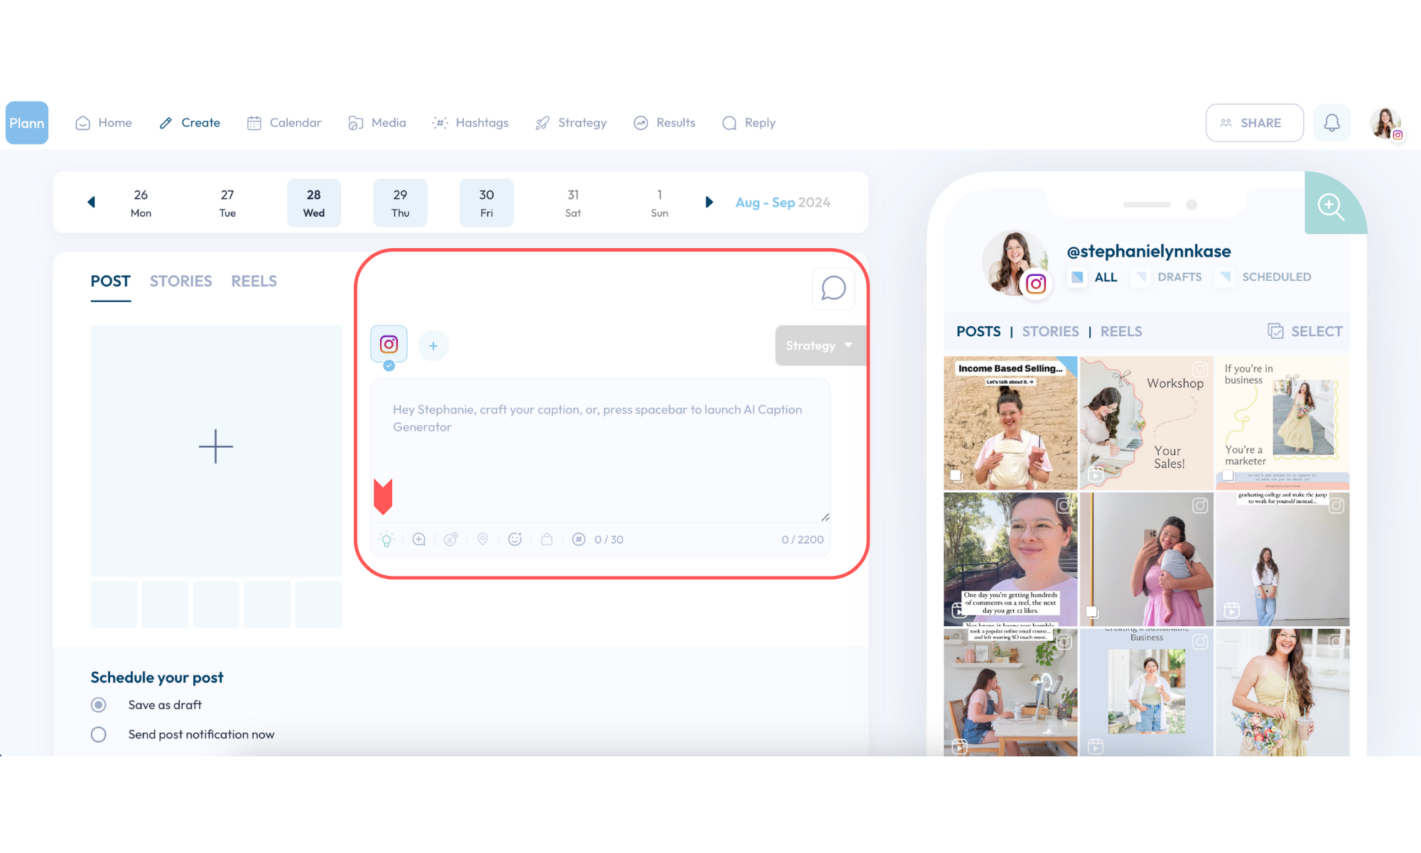
Task: Go to previous week arrow
Action: click(91, 203)
